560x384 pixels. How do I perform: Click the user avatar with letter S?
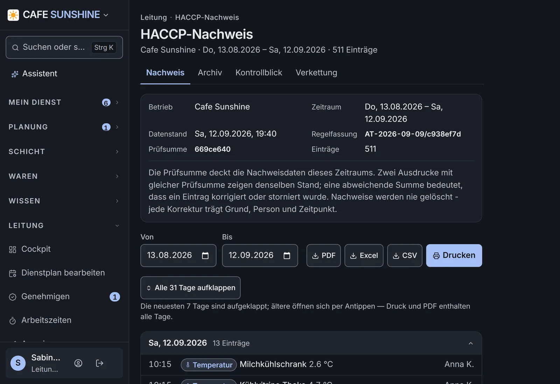[18, 363]
